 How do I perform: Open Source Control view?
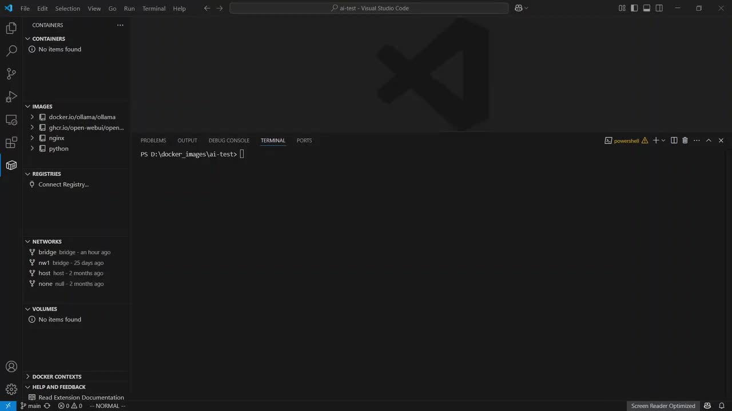pos(11,74)
